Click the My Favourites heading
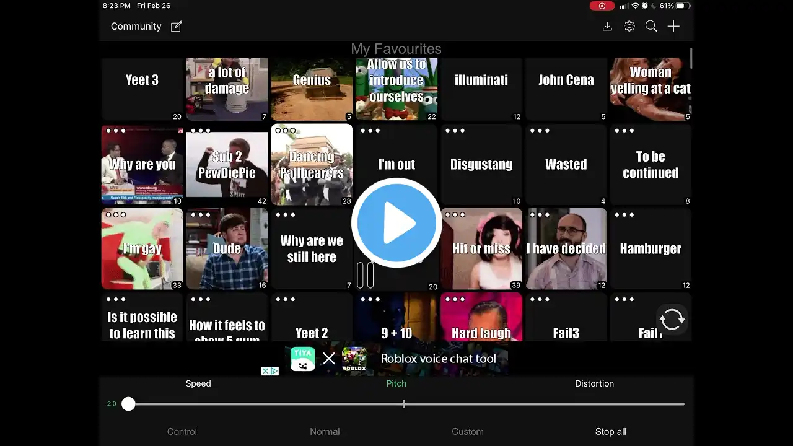Viewport: 793px width, 446px height. click(x=396, y=49)
